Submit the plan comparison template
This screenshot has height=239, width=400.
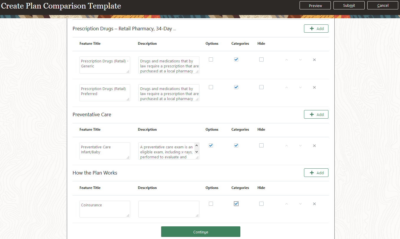pos(349,6)
